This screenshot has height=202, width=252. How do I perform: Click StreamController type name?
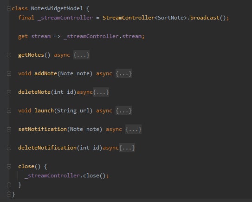(x=129, y=18)
